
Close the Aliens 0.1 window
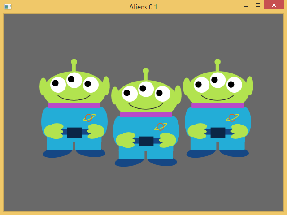point(274,5)
